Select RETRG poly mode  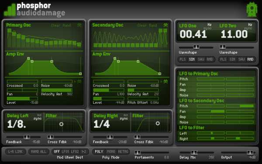(x=123, y=152)
